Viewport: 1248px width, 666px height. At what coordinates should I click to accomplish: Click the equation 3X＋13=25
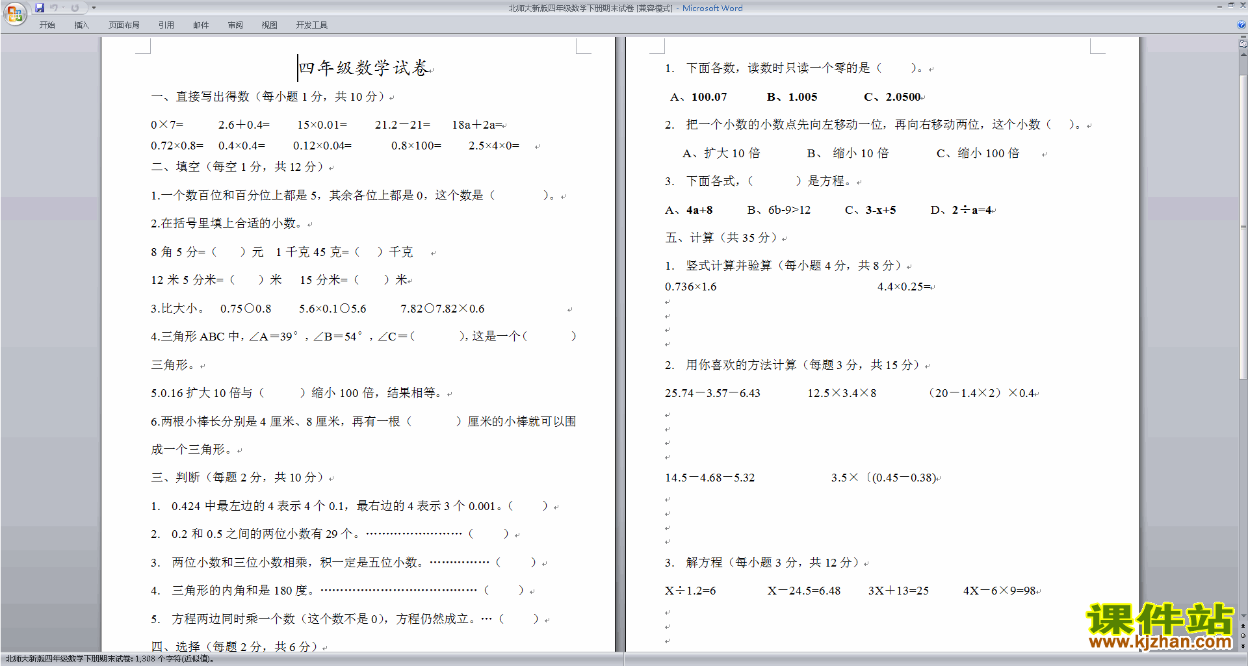(x=898, y=591)
